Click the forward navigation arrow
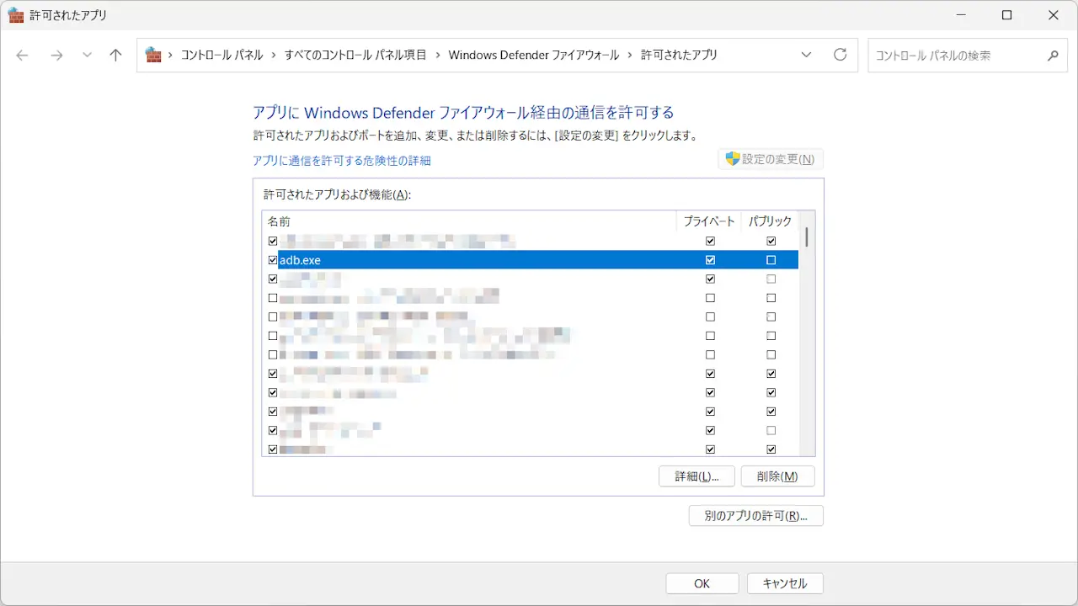 click(x=56, y=56)
